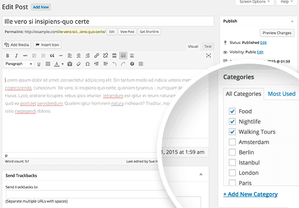Increase paragraph indent
The width and height of the screenshot is (299, 208).
coord(105,64)
